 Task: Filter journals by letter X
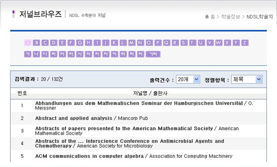click(227, 43)
